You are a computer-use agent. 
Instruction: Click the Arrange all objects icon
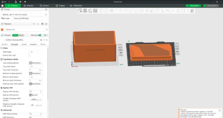pos(95,11)
